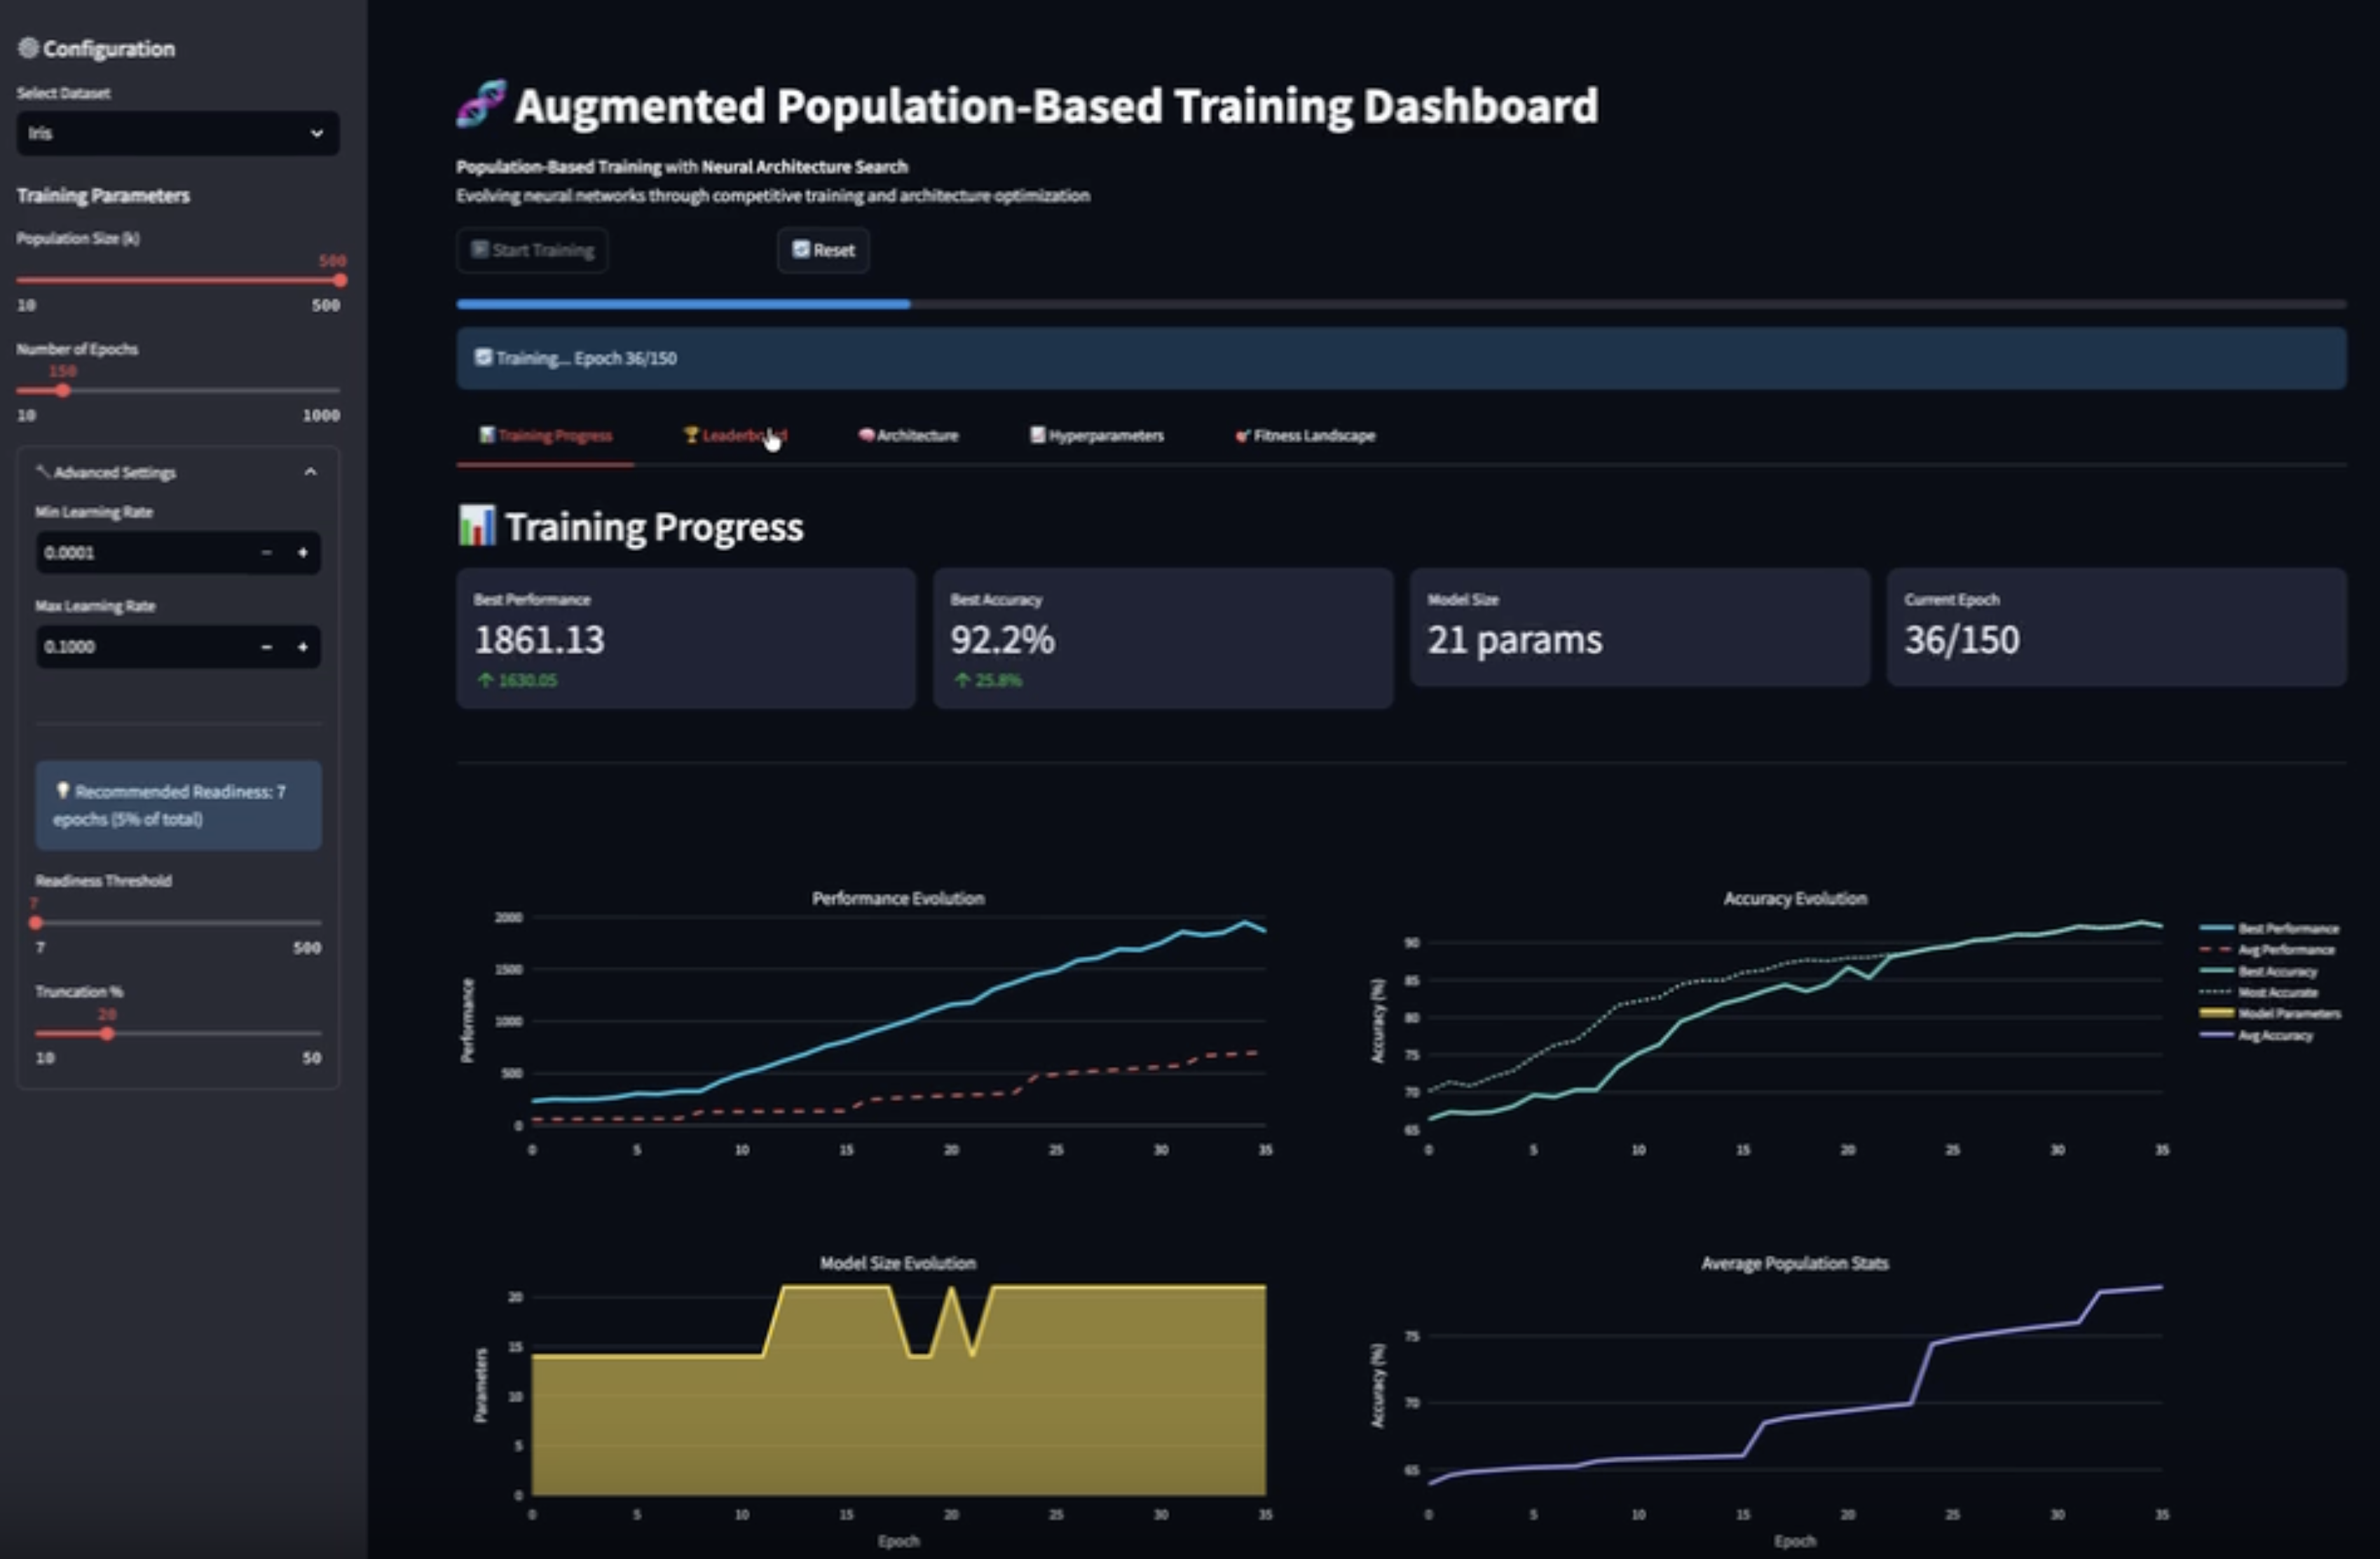This screenshot has height=1559, width=2380.
Task: Click the Recommended Readiness info banner
Action: (x=178, y=805)
